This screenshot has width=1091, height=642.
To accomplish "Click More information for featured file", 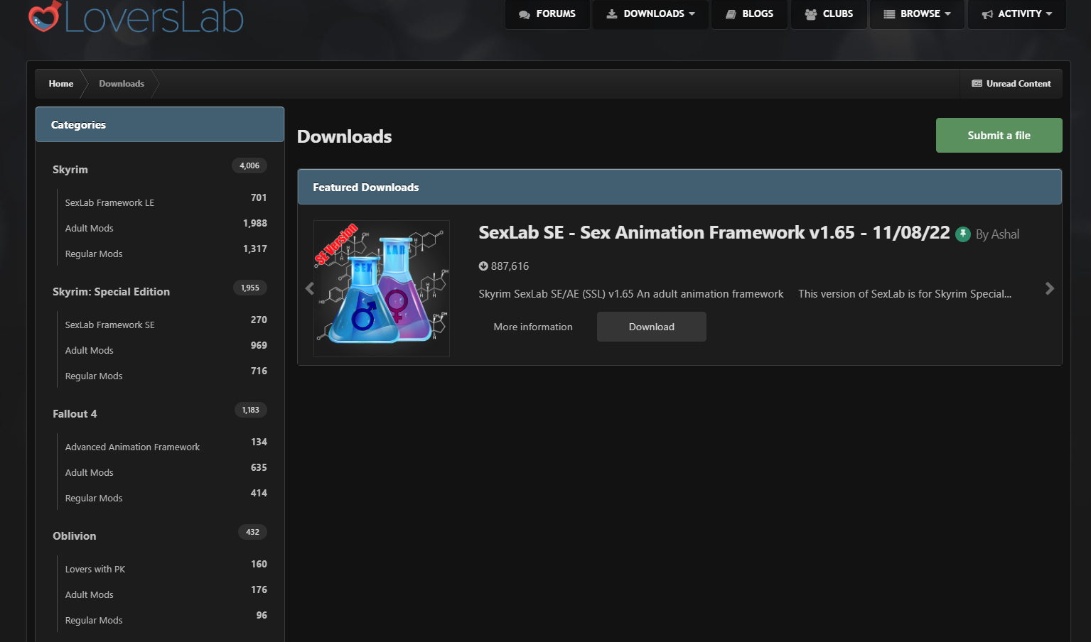I will click(x=533, y=327).
